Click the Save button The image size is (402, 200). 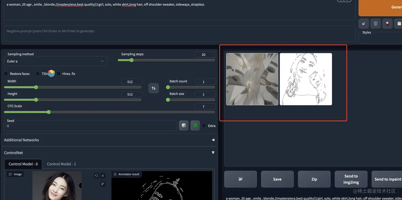click(277, 179)
